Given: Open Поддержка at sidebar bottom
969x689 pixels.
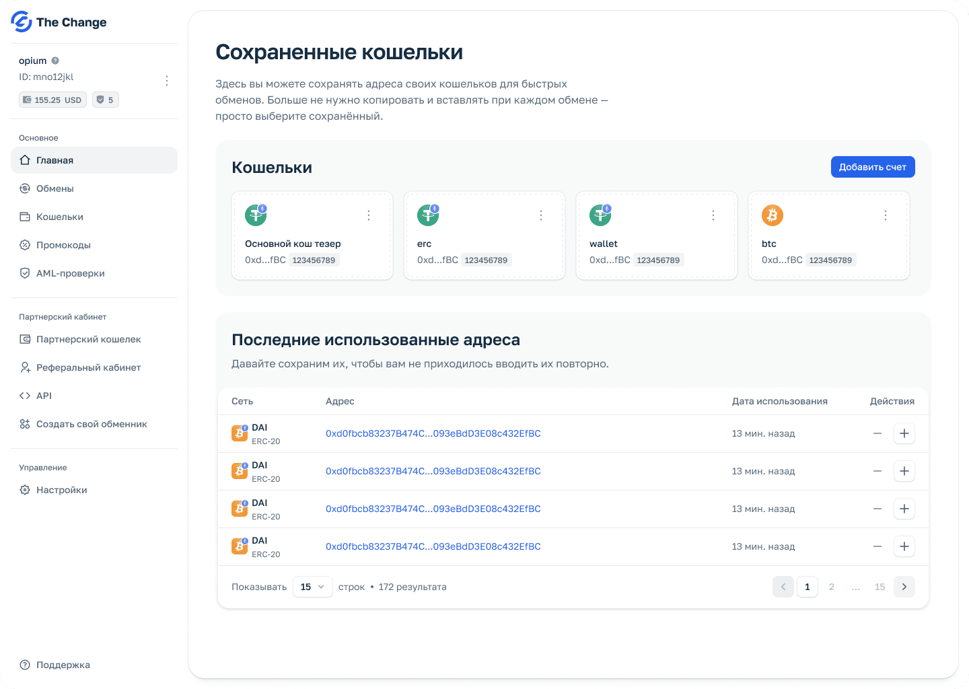Looking at the screenshot, I should 94,665.
